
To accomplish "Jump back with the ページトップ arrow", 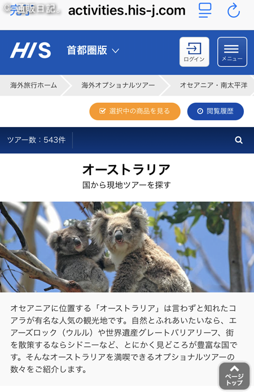I will click(x=234, y=376).
